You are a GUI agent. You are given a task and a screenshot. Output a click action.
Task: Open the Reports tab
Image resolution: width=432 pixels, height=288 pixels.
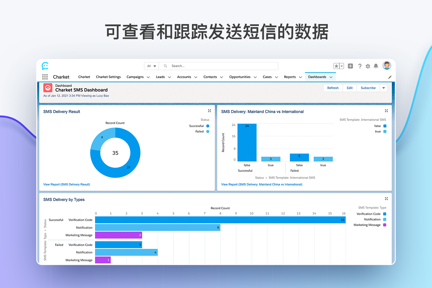(290, 77)
